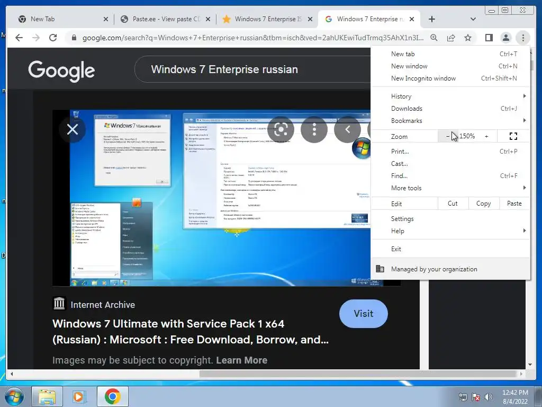This screenshot has width=542, height=407.
Task: Open the tab search chevron
Action: [473, 19]
